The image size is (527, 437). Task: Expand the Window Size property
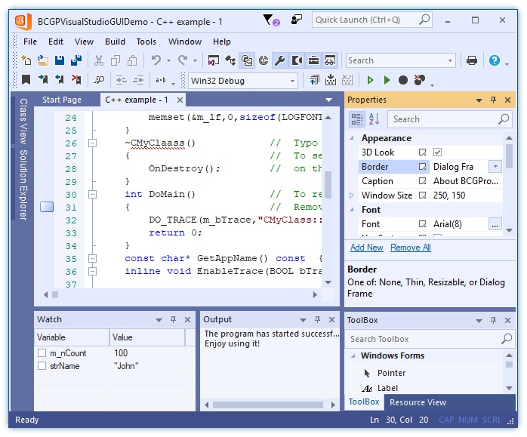tap(352, 195)
